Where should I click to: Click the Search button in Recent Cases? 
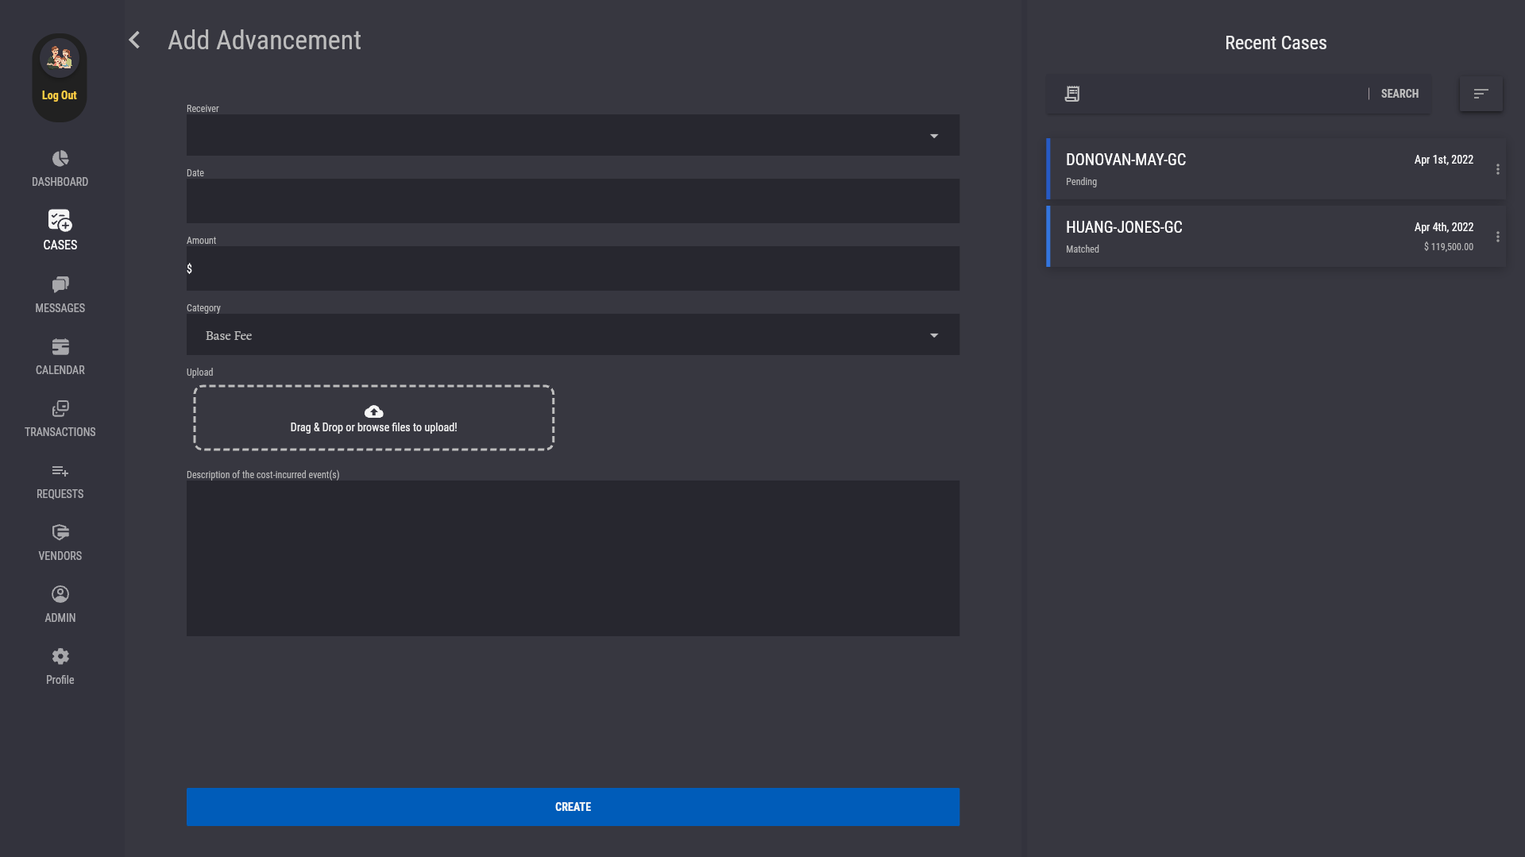coord(1400,94)
